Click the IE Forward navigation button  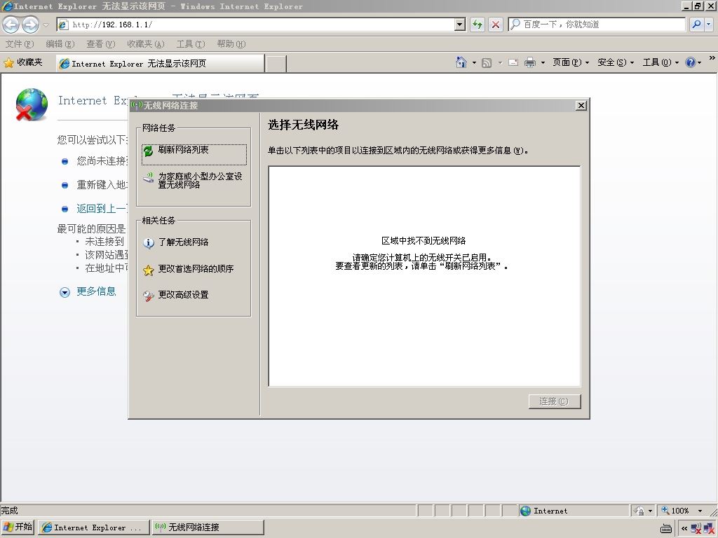[30, 25]
